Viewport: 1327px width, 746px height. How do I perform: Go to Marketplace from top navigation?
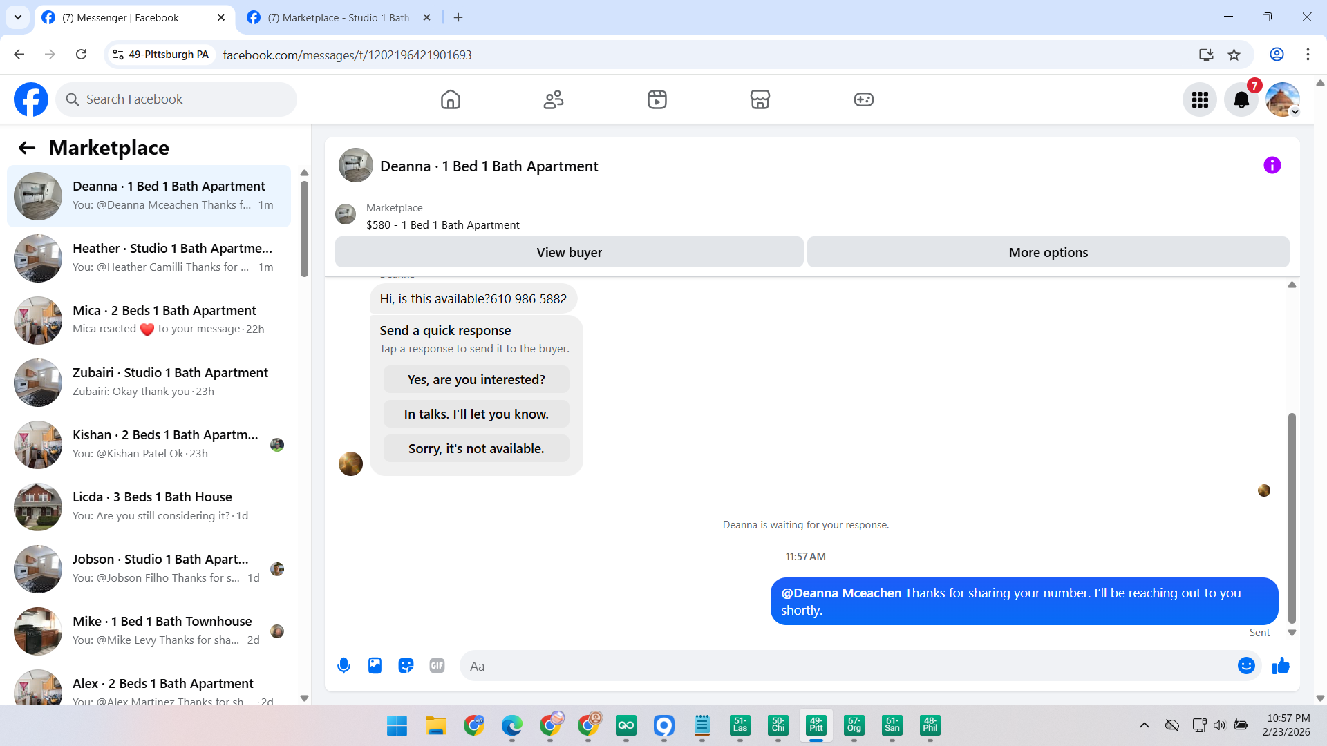[x=760, y=100]
